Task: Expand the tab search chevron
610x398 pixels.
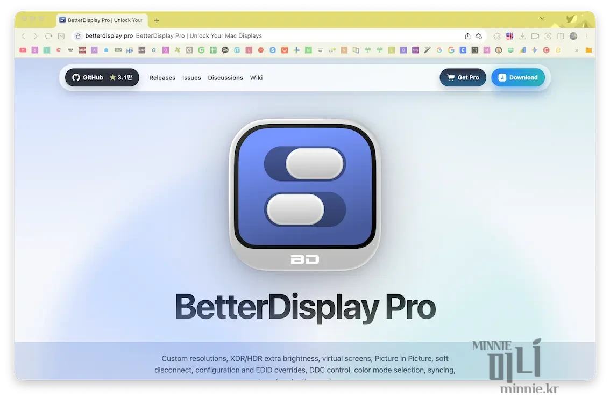Action: pos(542,18)
